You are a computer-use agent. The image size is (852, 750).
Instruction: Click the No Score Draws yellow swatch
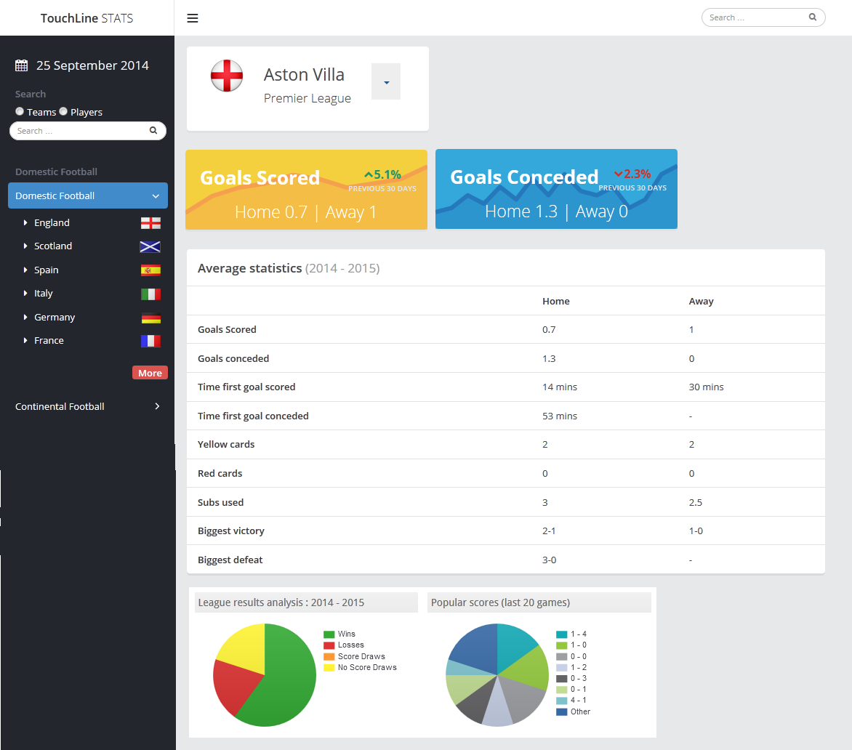329,667
